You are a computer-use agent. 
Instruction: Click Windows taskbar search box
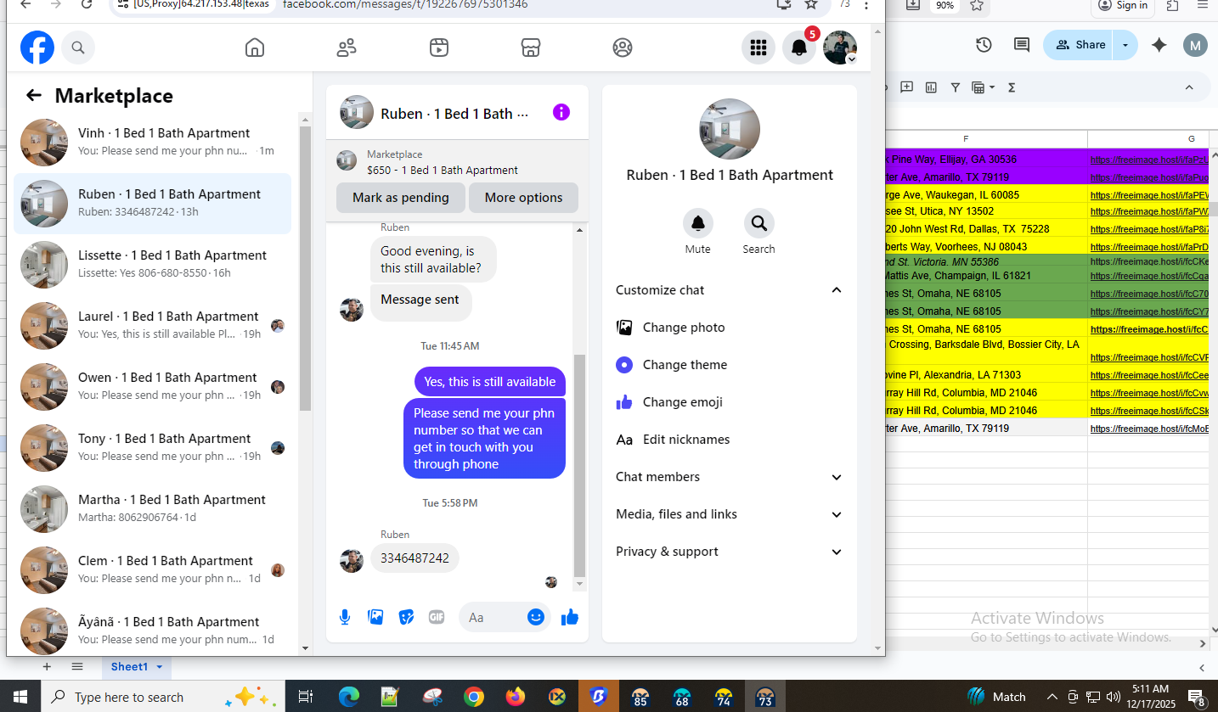pos(163,697)
